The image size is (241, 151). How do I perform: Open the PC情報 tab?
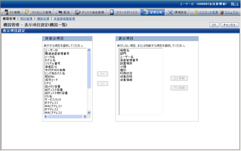(x=12, y=12)
